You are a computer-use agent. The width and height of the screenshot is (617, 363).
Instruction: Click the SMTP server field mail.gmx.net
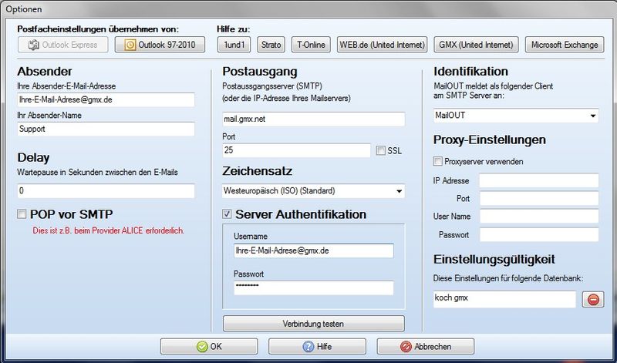coord(313,119)
